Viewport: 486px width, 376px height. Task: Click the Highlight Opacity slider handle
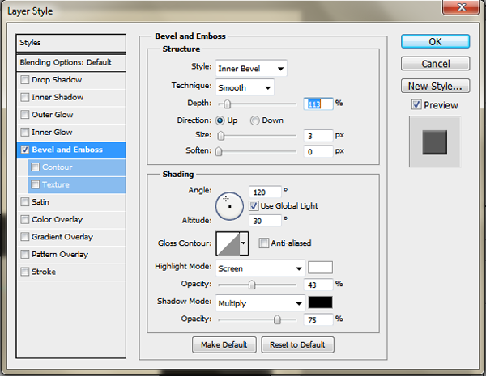pos(252,285)
